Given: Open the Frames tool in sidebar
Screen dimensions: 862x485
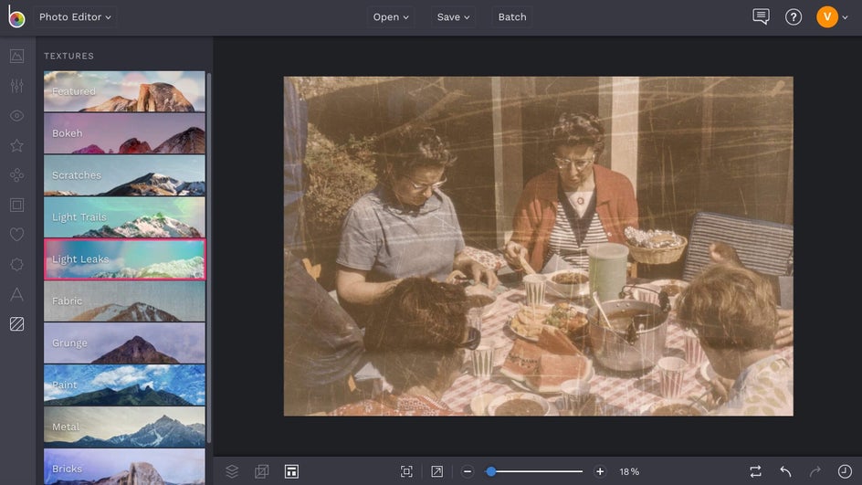Looking at the screenshot, I should pos(16,205).
